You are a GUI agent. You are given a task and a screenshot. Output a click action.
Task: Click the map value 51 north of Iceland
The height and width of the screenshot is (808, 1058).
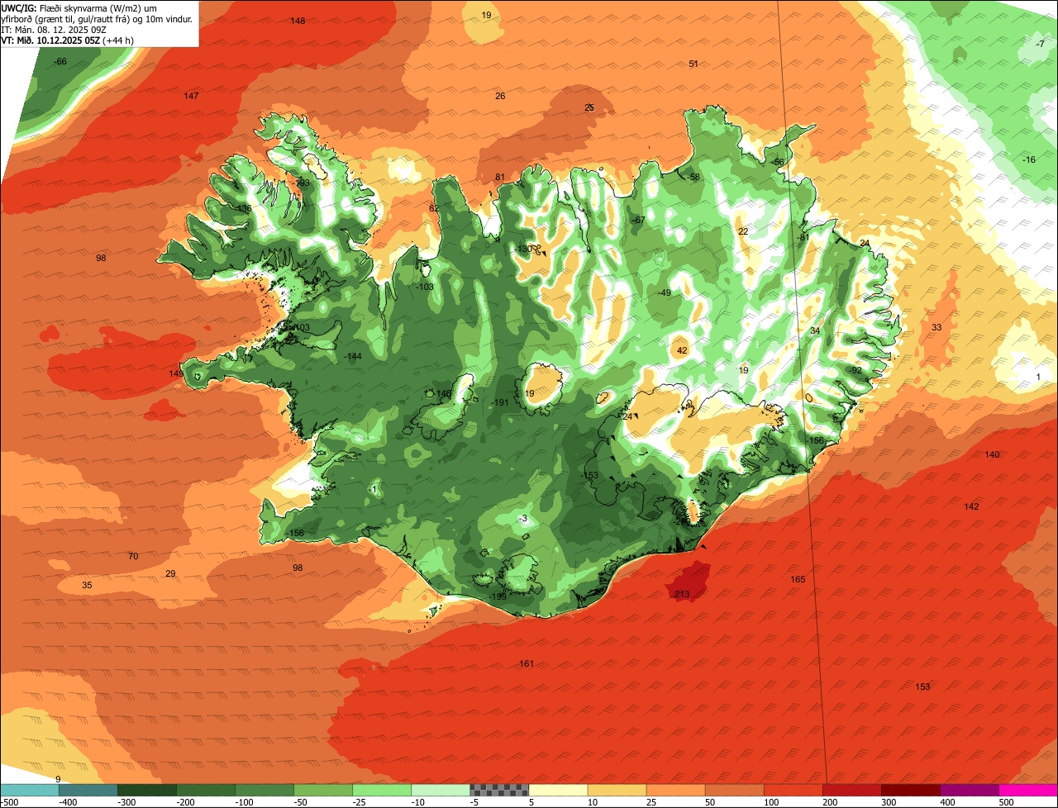693,64
